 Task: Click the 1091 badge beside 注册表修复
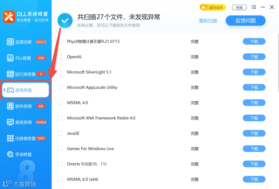(41, 138)
